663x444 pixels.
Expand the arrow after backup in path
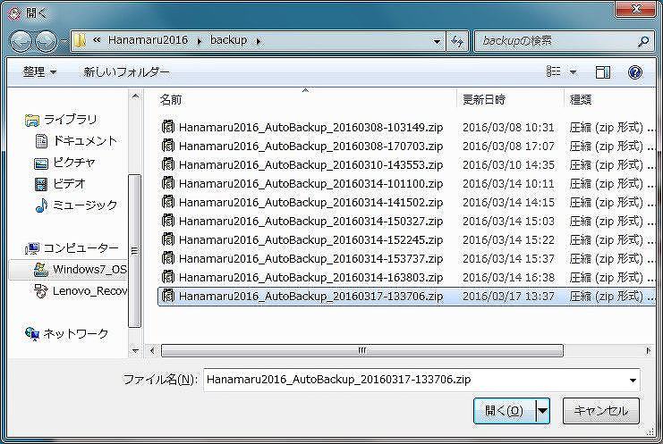click(x=258, y=41)
